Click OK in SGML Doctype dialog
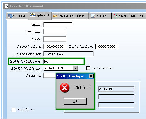 (x=75, y=101)
